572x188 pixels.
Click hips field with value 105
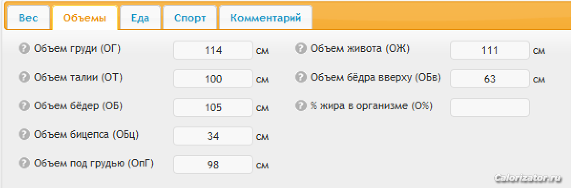coord(213,107)
